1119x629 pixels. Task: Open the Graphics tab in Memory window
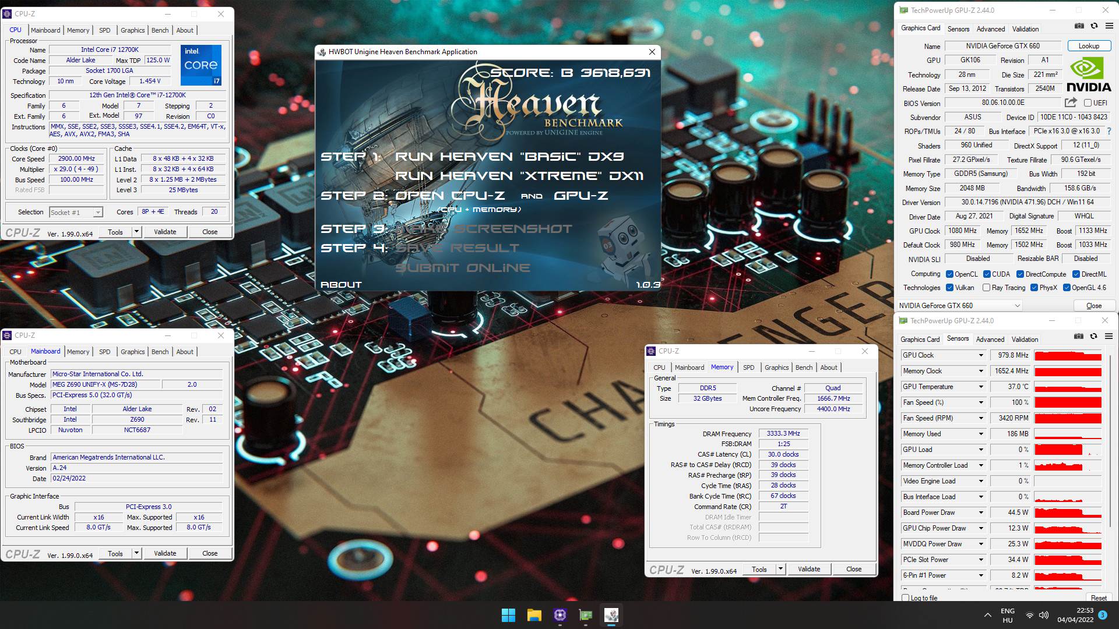[x=776, y=367]
